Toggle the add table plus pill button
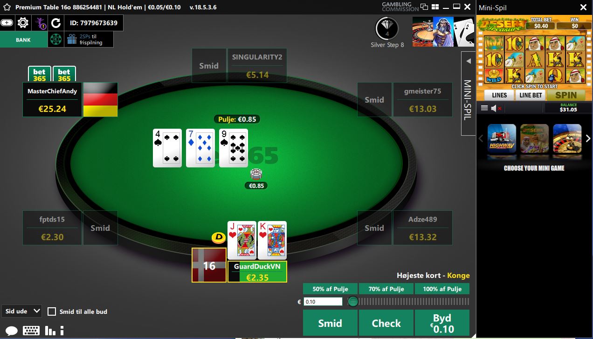The height and width of the screenshot is (339, 593). (x=7, y=22)
